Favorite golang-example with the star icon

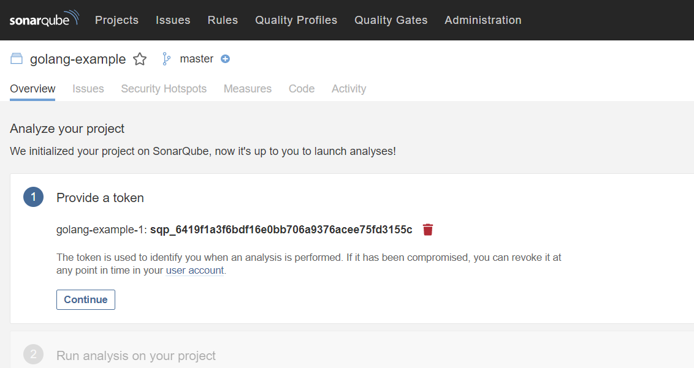point(140,59)
